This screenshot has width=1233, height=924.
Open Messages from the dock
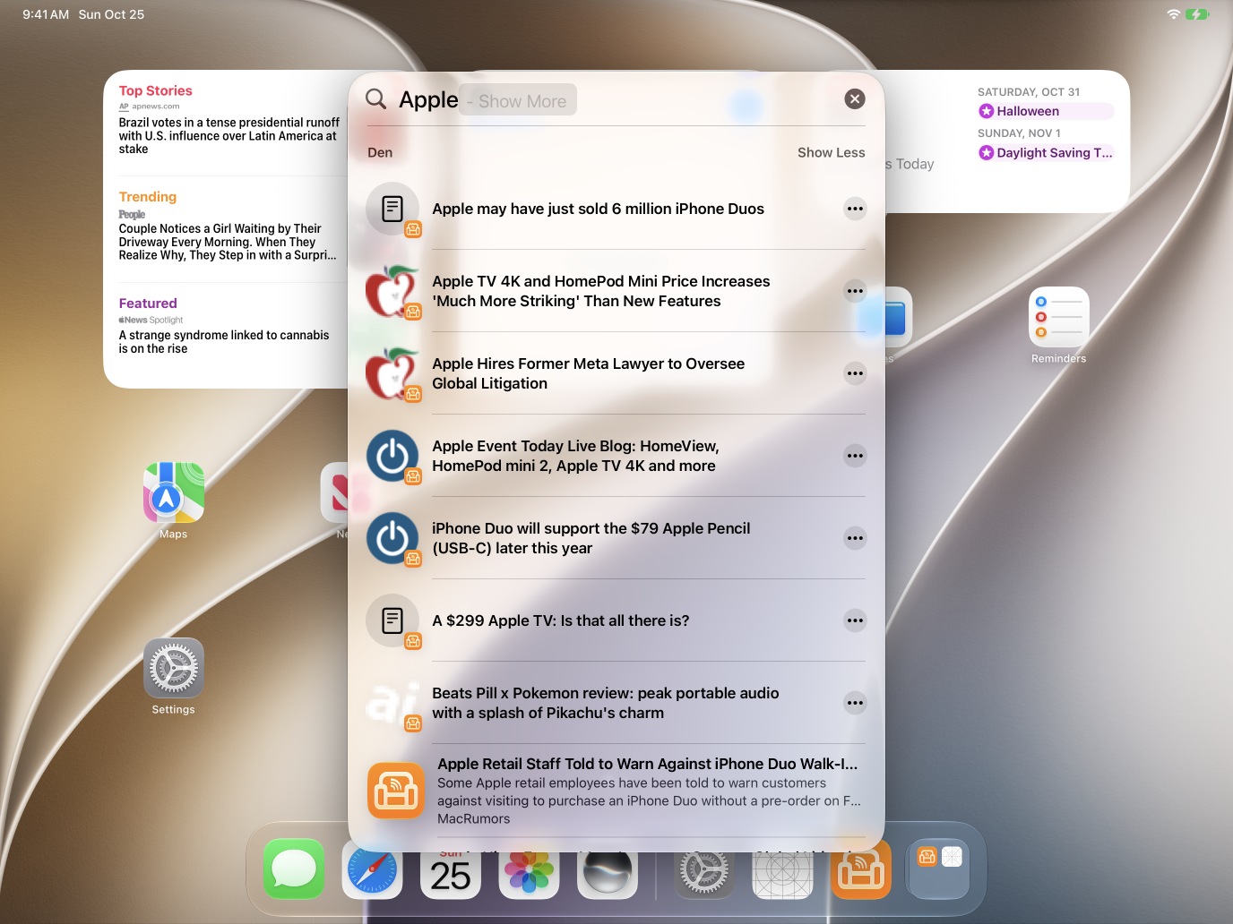tap(294, 868)
